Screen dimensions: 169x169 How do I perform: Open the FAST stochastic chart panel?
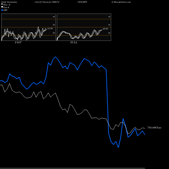click(x=28, y=27)
